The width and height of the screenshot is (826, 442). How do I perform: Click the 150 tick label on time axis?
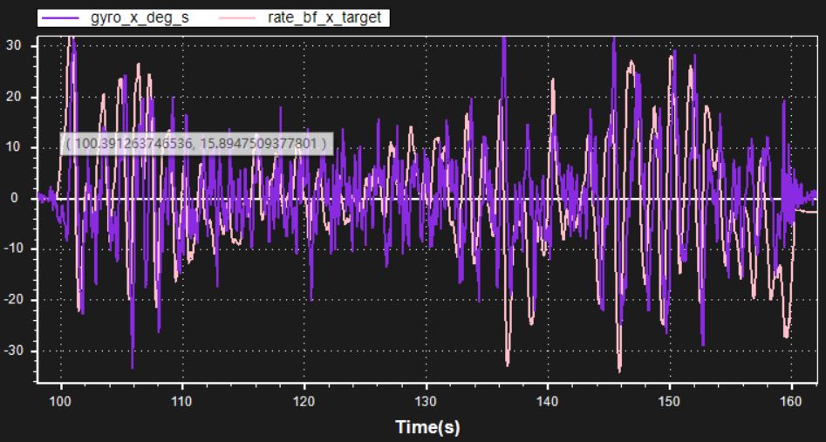[x=670, y=402]
